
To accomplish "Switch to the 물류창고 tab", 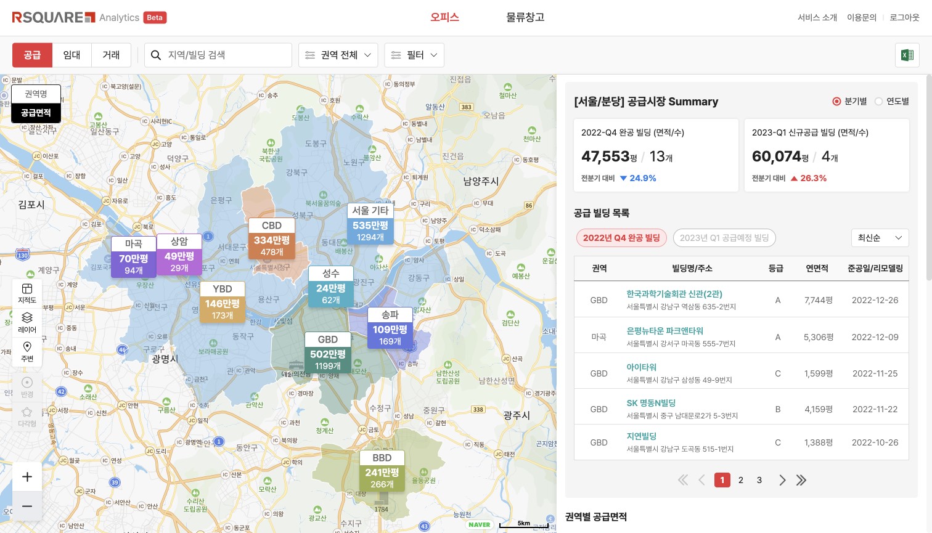I will pos(525,17).
